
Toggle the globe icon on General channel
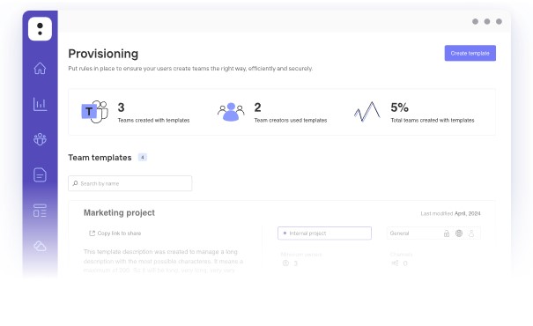(x=459, y=233)
